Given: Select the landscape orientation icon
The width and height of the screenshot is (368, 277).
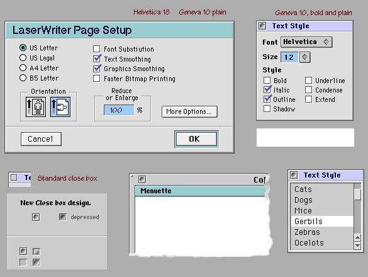Looking at the screenshot, I should (x=60, y=107).
